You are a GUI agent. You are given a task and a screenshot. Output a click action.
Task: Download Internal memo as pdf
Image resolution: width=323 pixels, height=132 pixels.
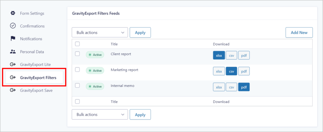click(x=244, y=87)
